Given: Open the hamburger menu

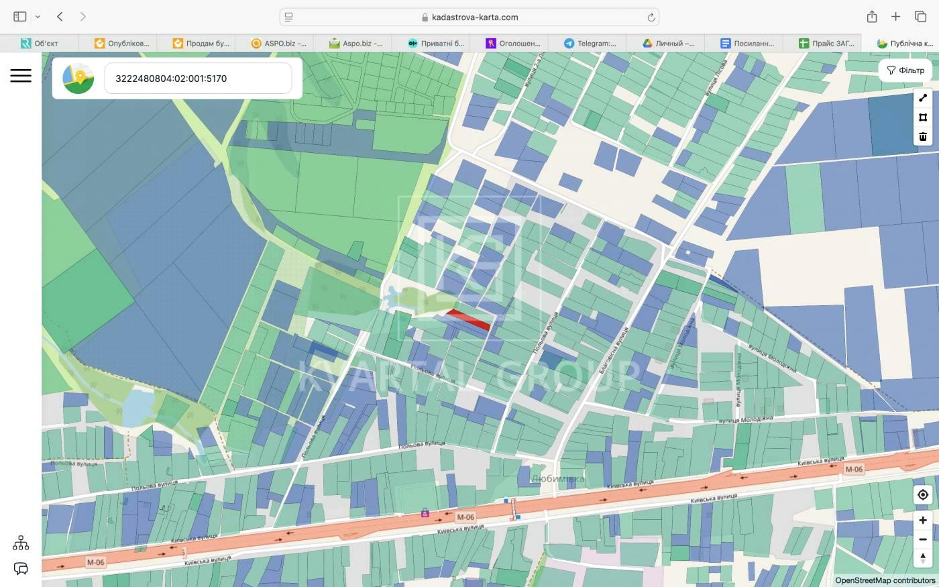Looking at the screenshot, I should coord(21,76).
